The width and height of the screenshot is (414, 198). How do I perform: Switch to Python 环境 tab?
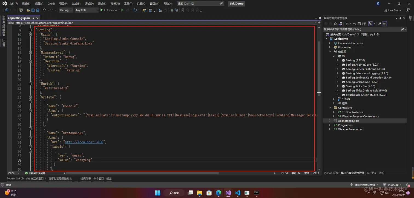[x=331, y=173]
